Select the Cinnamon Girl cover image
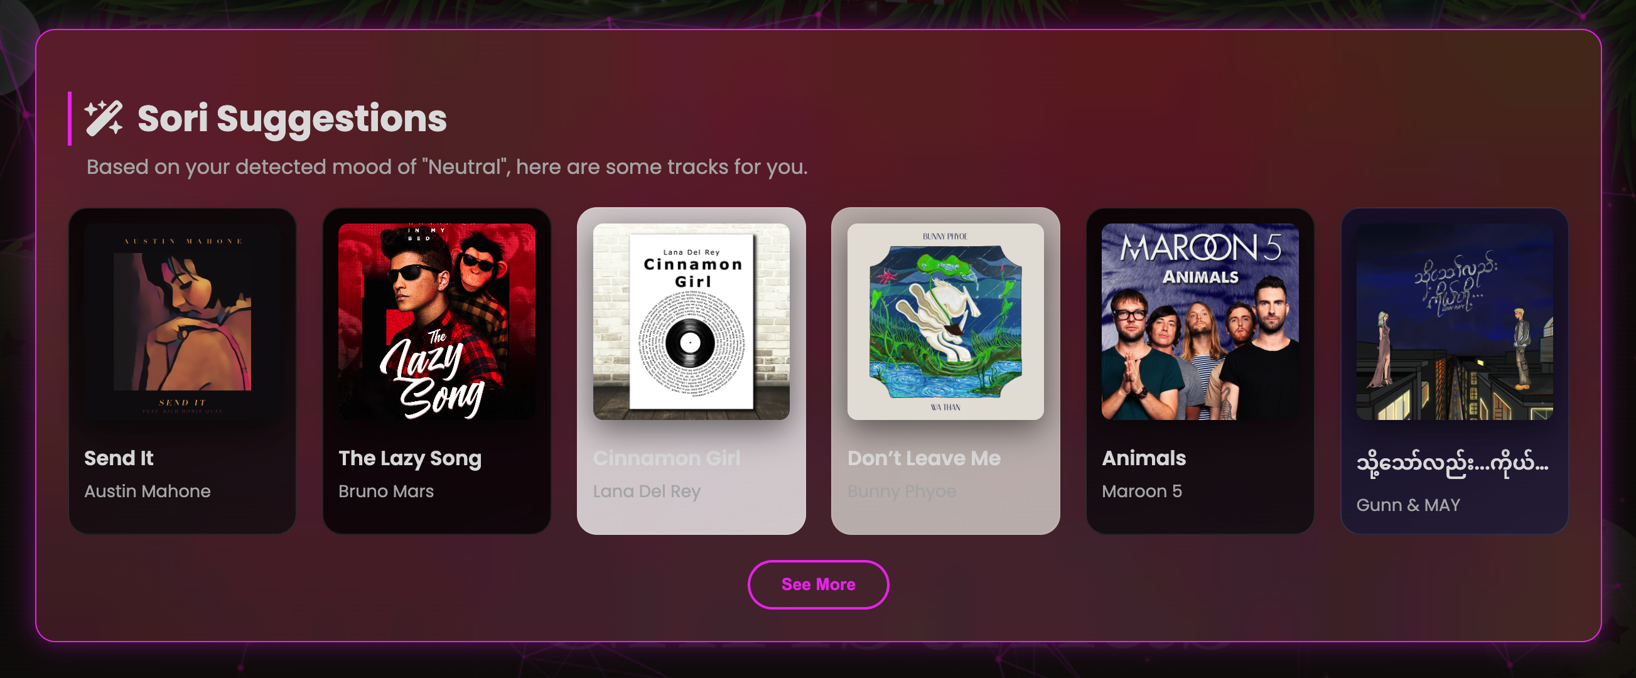Viewport: 1636px width, 678px height. (x=691, y=321)
